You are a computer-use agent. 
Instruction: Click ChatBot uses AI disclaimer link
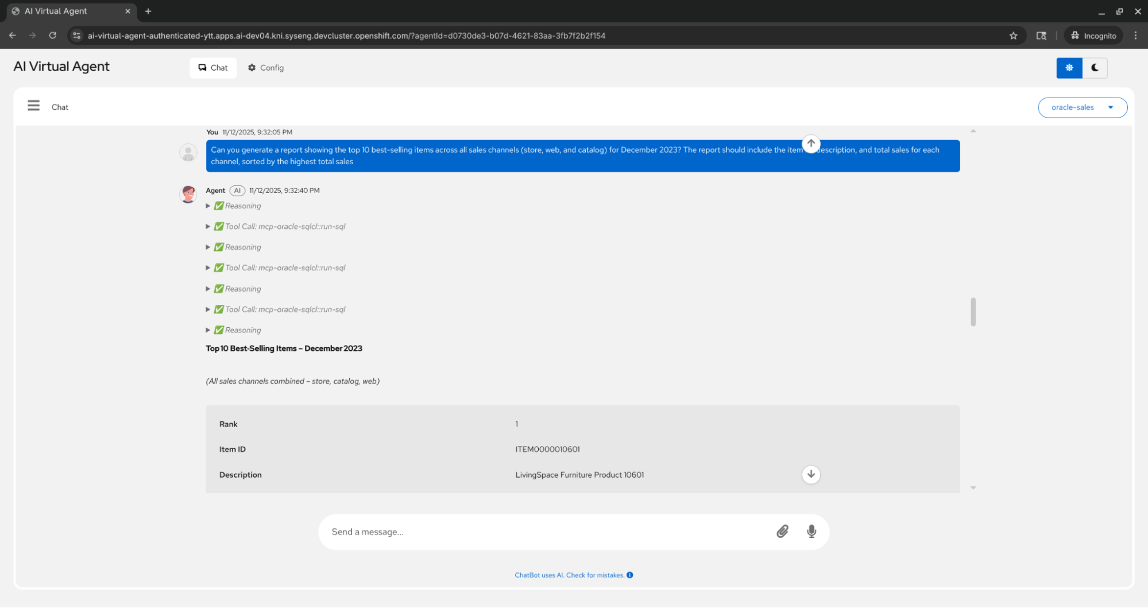(x=569, y=575)
